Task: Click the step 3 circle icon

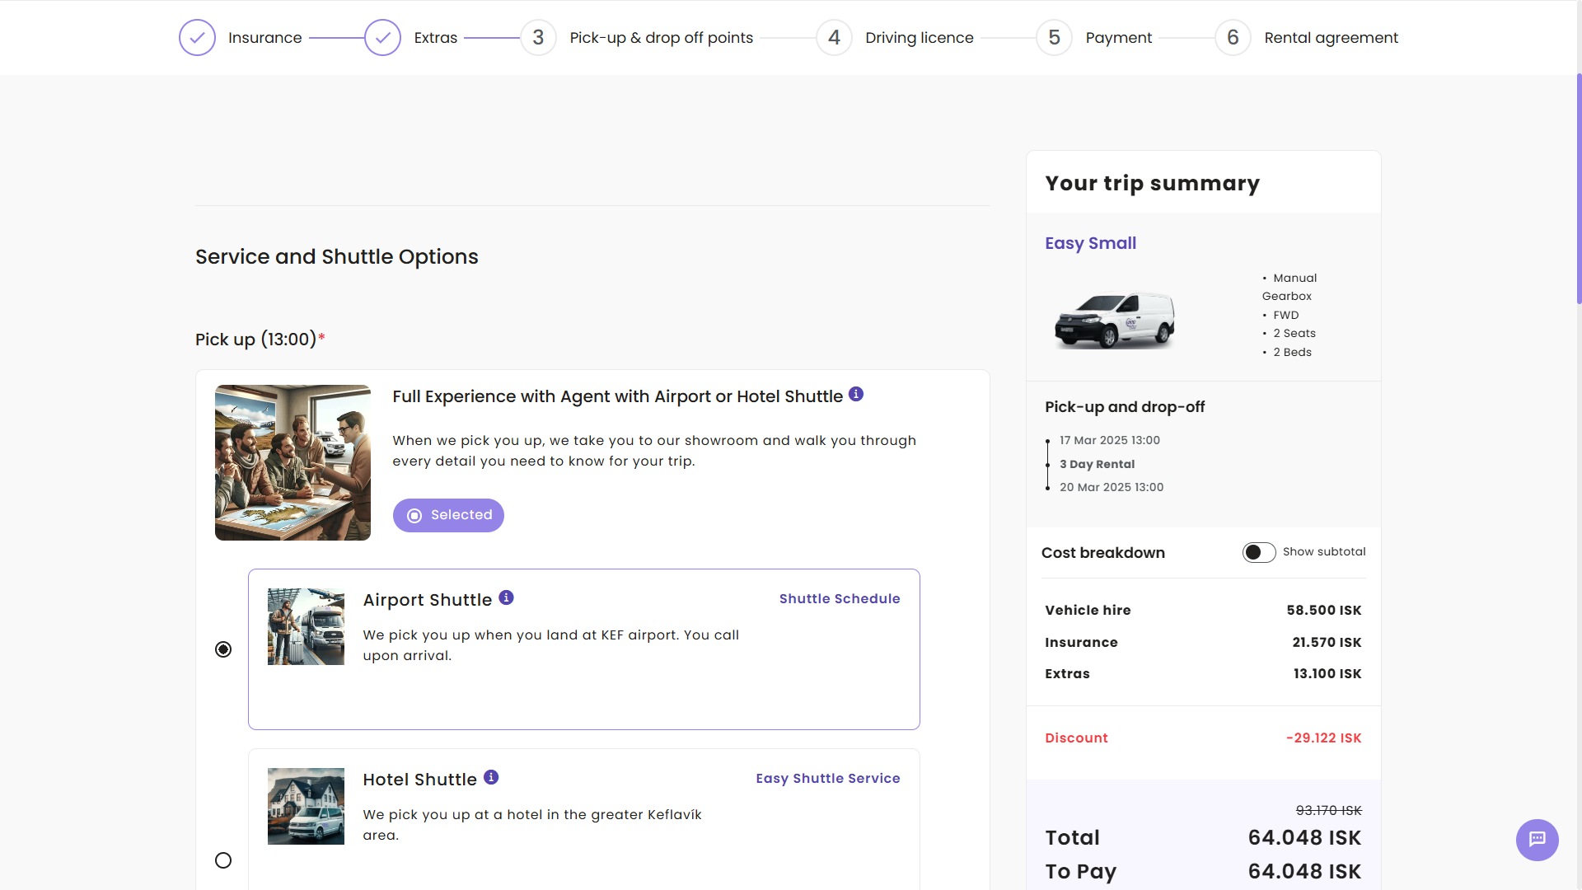Action: [x=538, y=38]
